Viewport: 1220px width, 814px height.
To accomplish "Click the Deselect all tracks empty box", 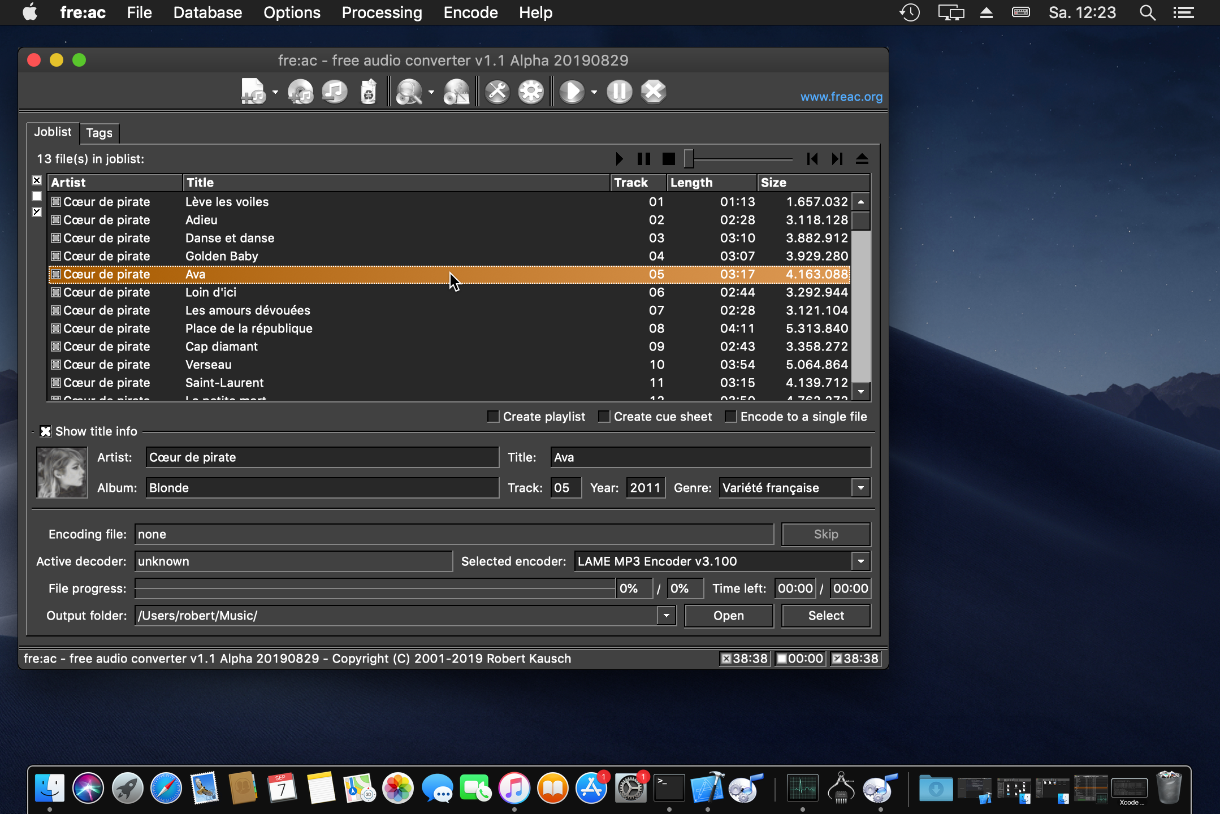I will [37, 196].
